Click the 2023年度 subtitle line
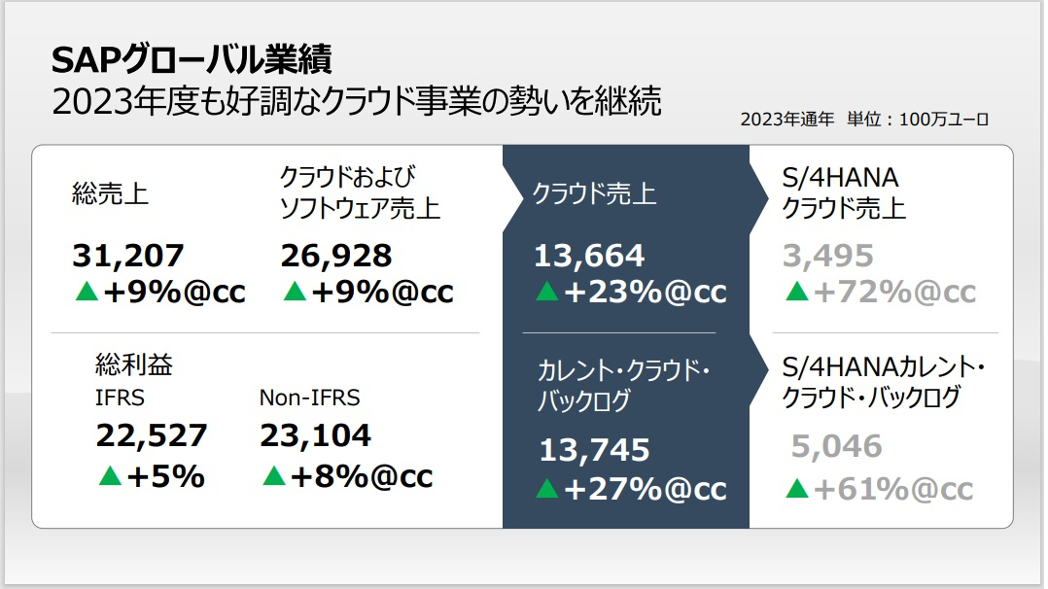 (x=356, y=100)
